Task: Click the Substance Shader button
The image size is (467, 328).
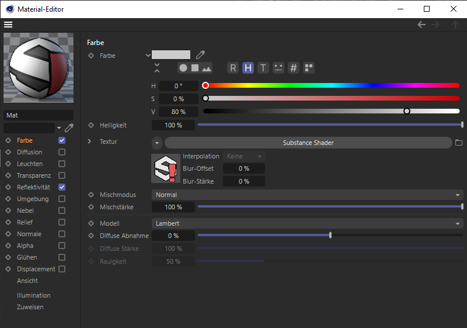Action: 308,143
